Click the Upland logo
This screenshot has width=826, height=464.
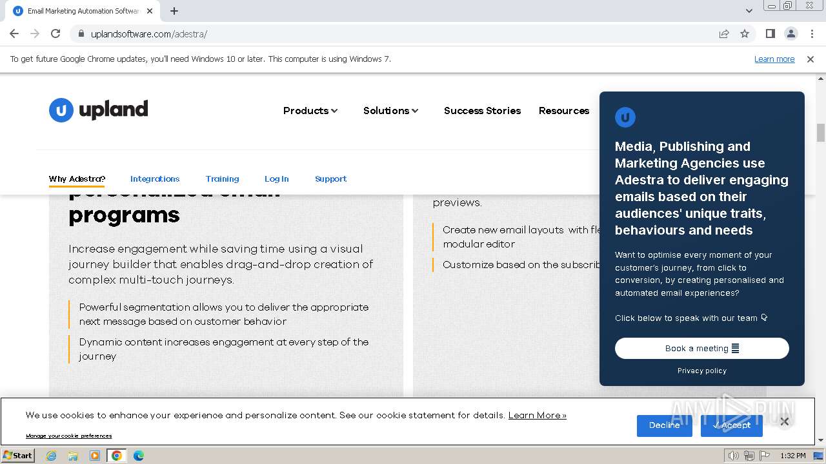(99, 110)
